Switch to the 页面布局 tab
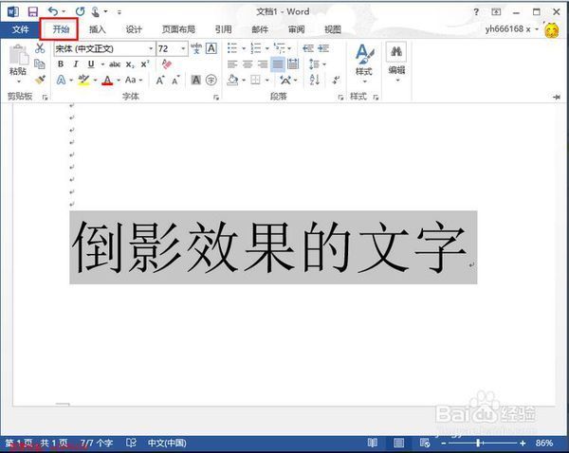569x453 pixels. point(178,29)
